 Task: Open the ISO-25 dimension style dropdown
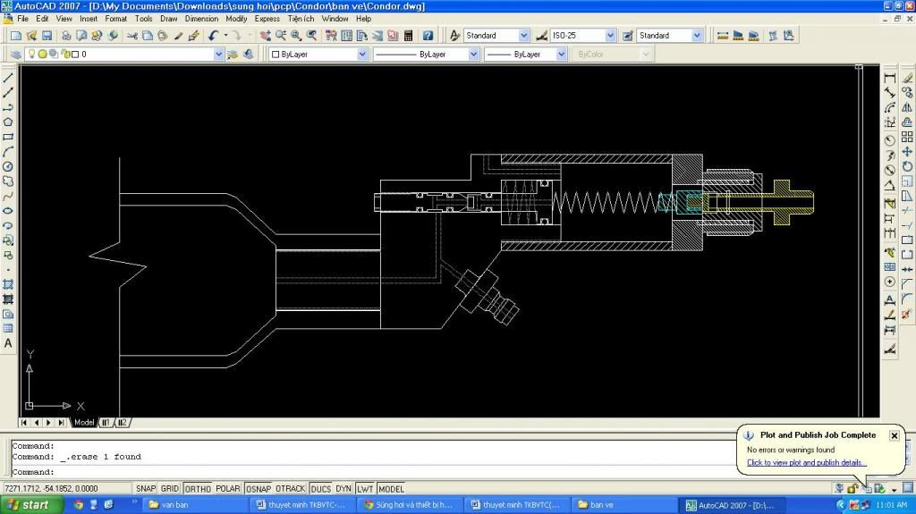coord(610,36)
